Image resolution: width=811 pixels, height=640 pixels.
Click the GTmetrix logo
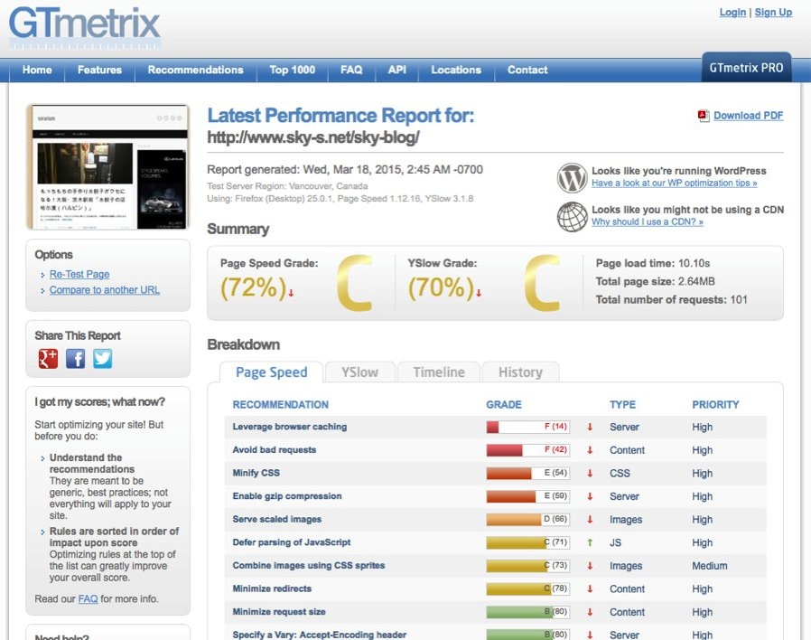(84, 29)
